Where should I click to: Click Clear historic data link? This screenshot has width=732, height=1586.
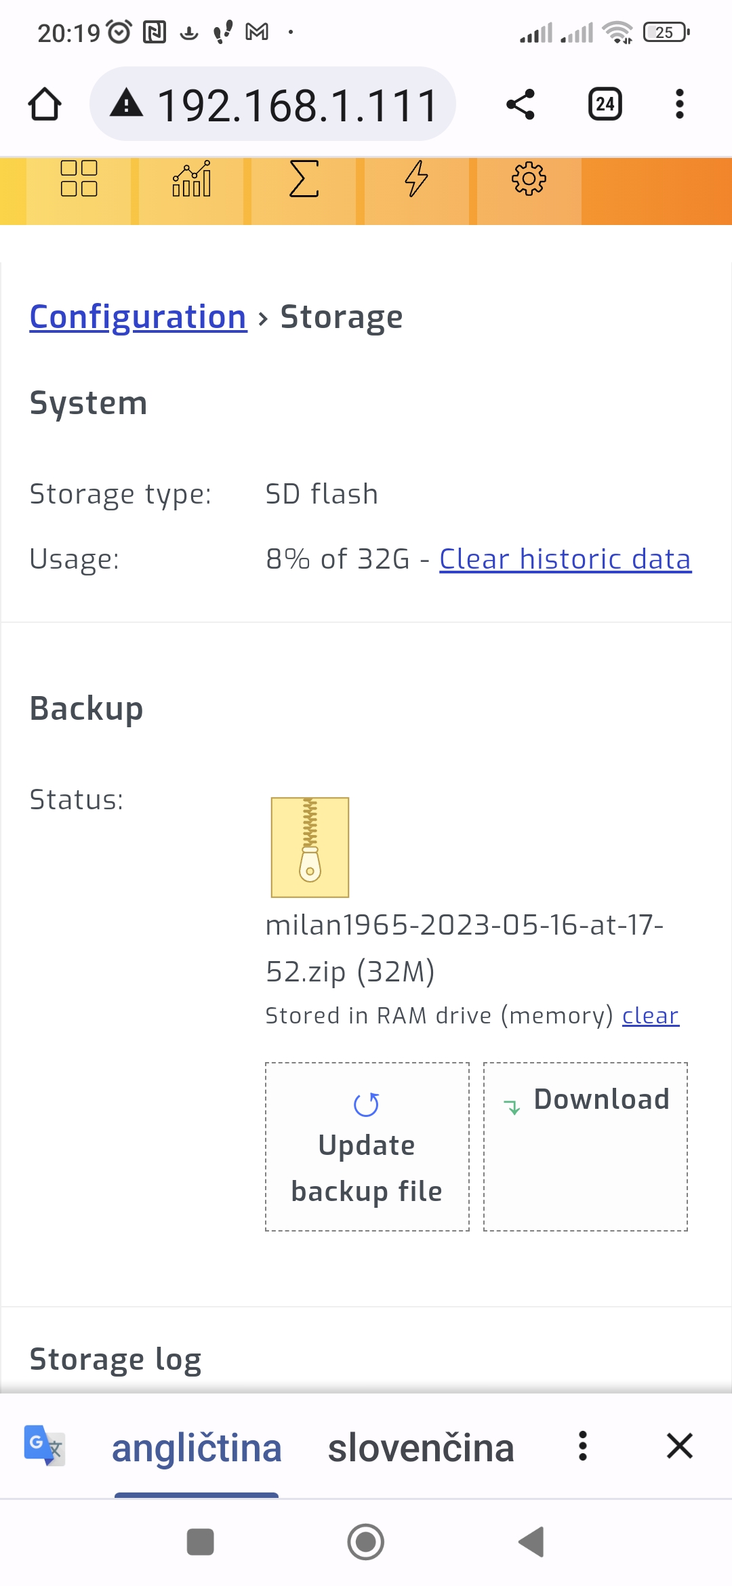(x=565, y=560)
